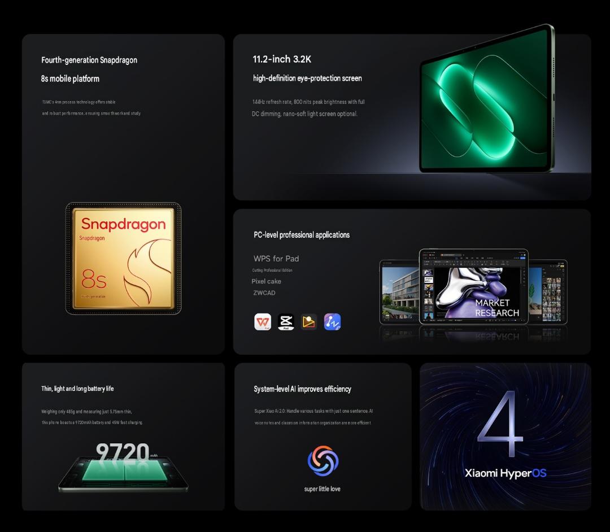The width and height of the screenshot is (610, 532).
Task: Click the 'Super Xiao Ai 2.0' description line
Action: [x=313, y=411]
